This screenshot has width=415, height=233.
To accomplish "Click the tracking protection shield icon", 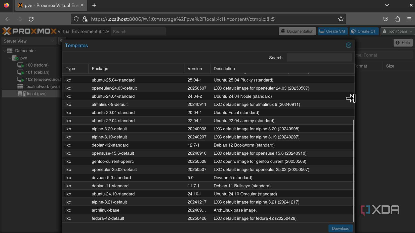I will tap(76, 19).
